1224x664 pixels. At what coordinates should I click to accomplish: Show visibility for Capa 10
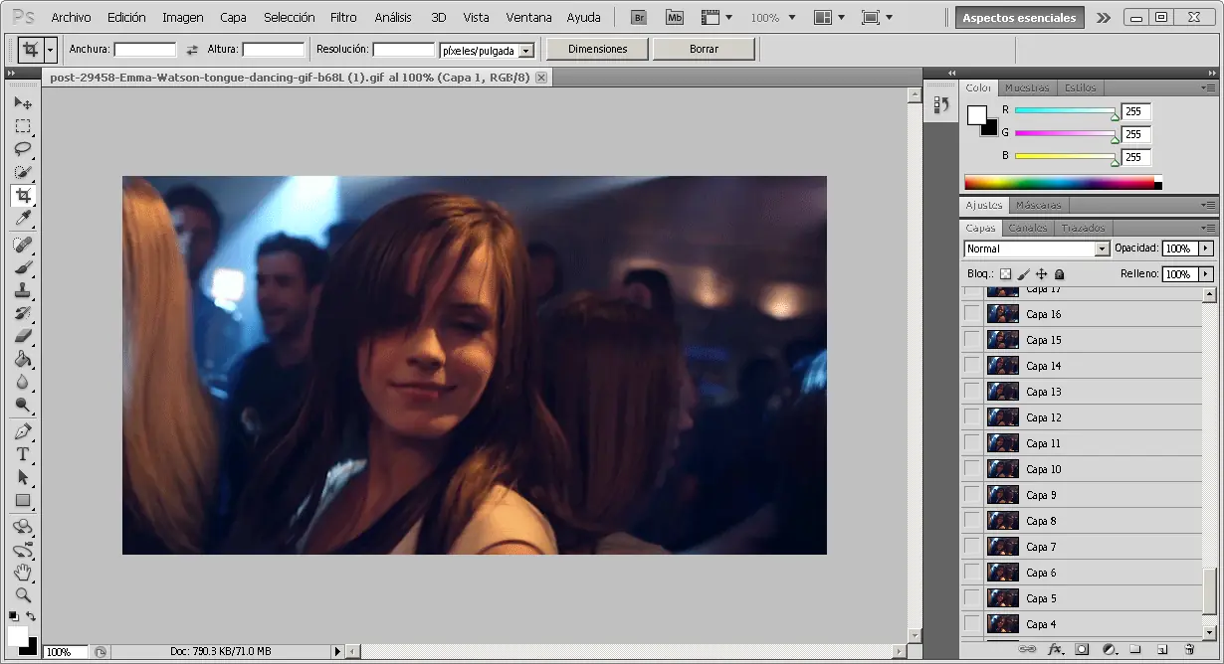[971, 469]
